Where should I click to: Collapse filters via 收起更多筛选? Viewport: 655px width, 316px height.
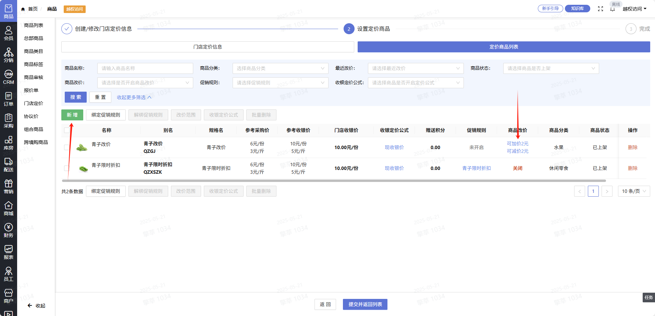[134, 97]
